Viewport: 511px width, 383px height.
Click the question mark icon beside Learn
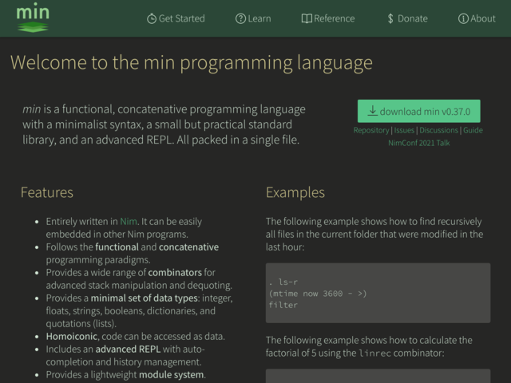pyautogui.click(x=240, y=18)
